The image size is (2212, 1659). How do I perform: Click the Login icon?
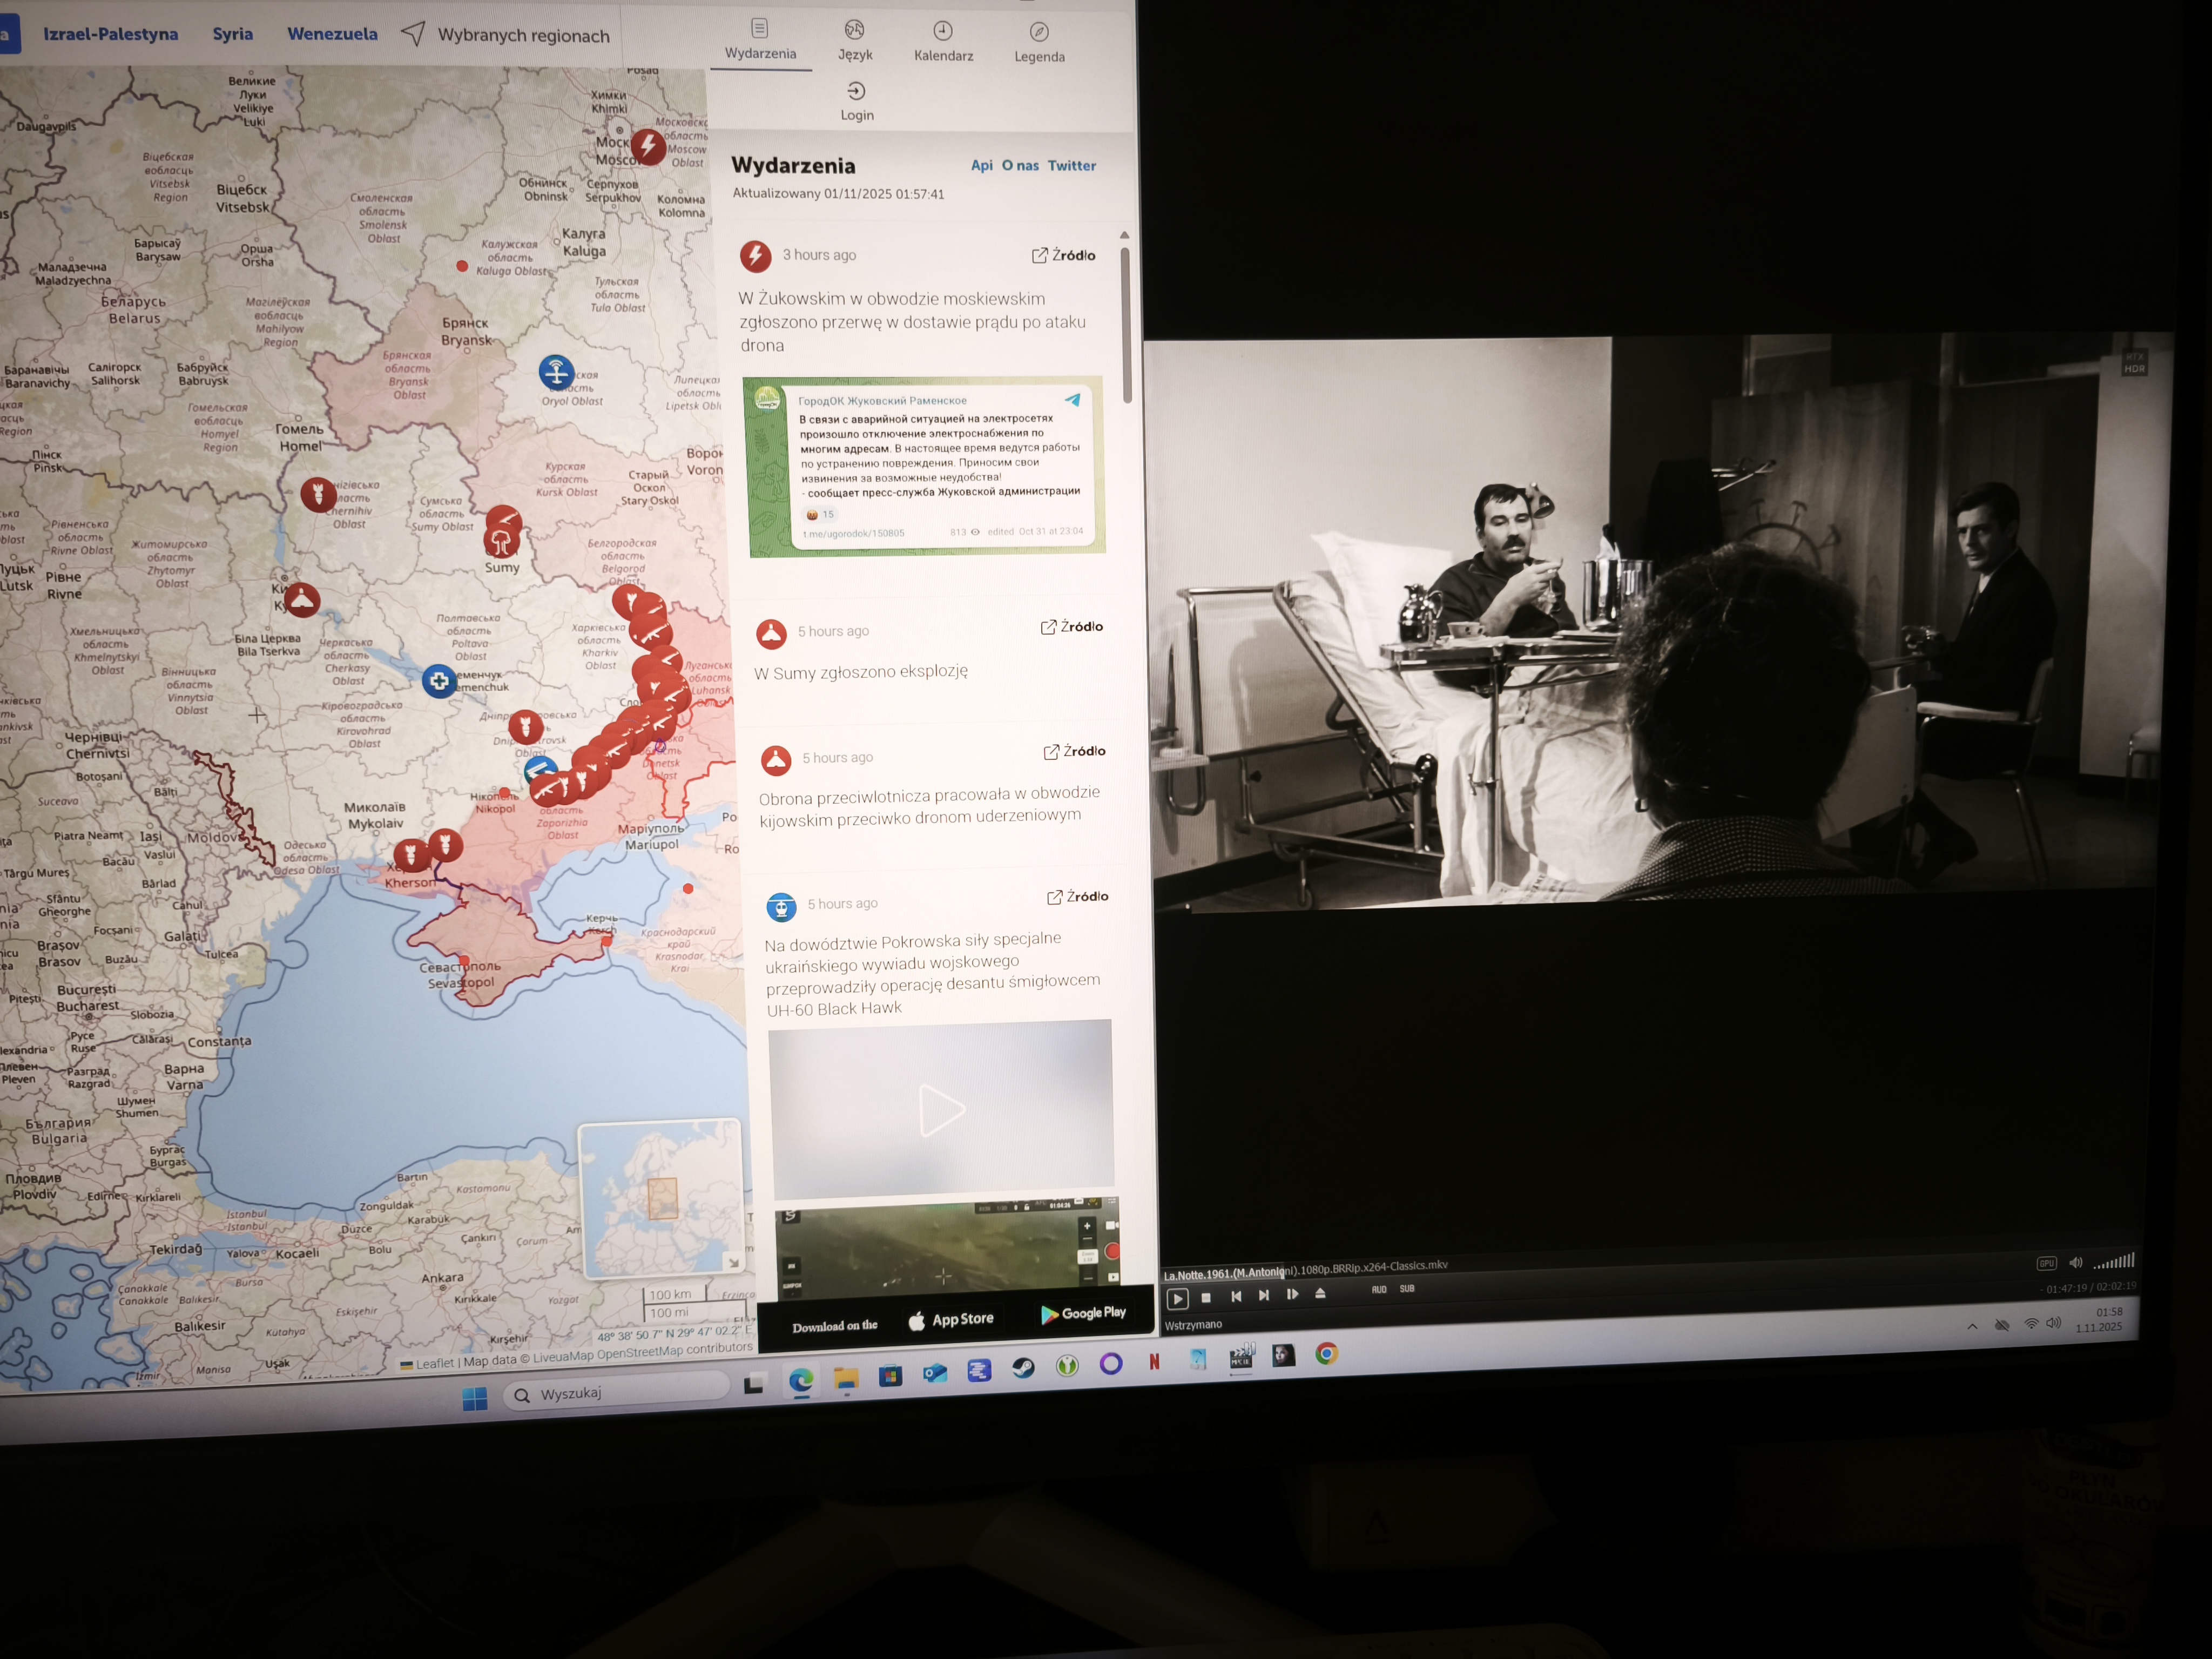pos(856,92)
